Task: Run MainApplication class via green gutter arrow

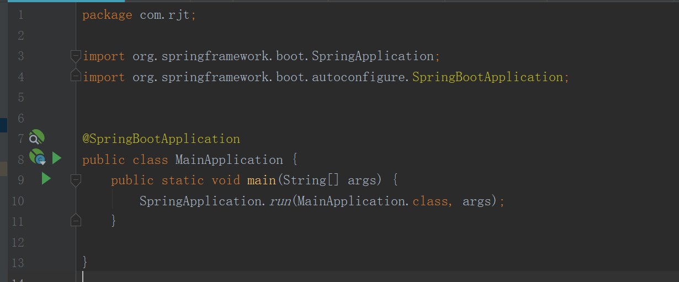Action: 56,159
